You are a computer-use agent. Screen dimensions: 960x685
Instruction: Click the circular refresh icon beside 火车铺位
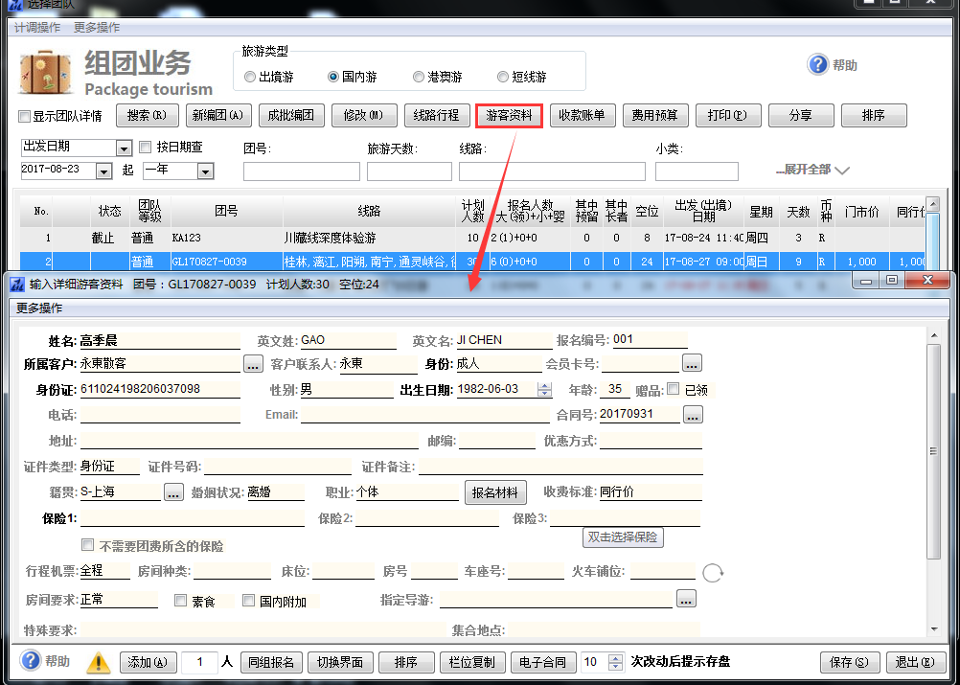713,572
